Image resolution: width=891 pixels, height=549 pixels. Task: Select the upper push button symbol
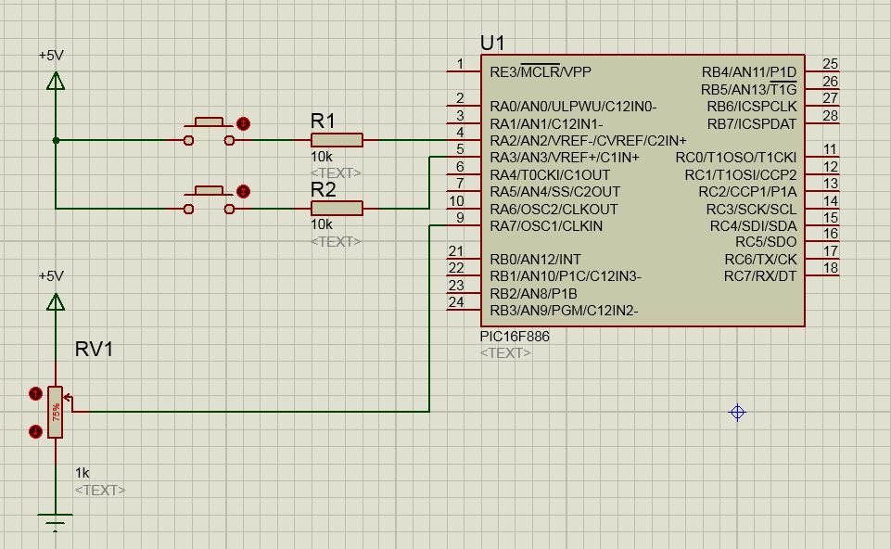coord(209,132)
